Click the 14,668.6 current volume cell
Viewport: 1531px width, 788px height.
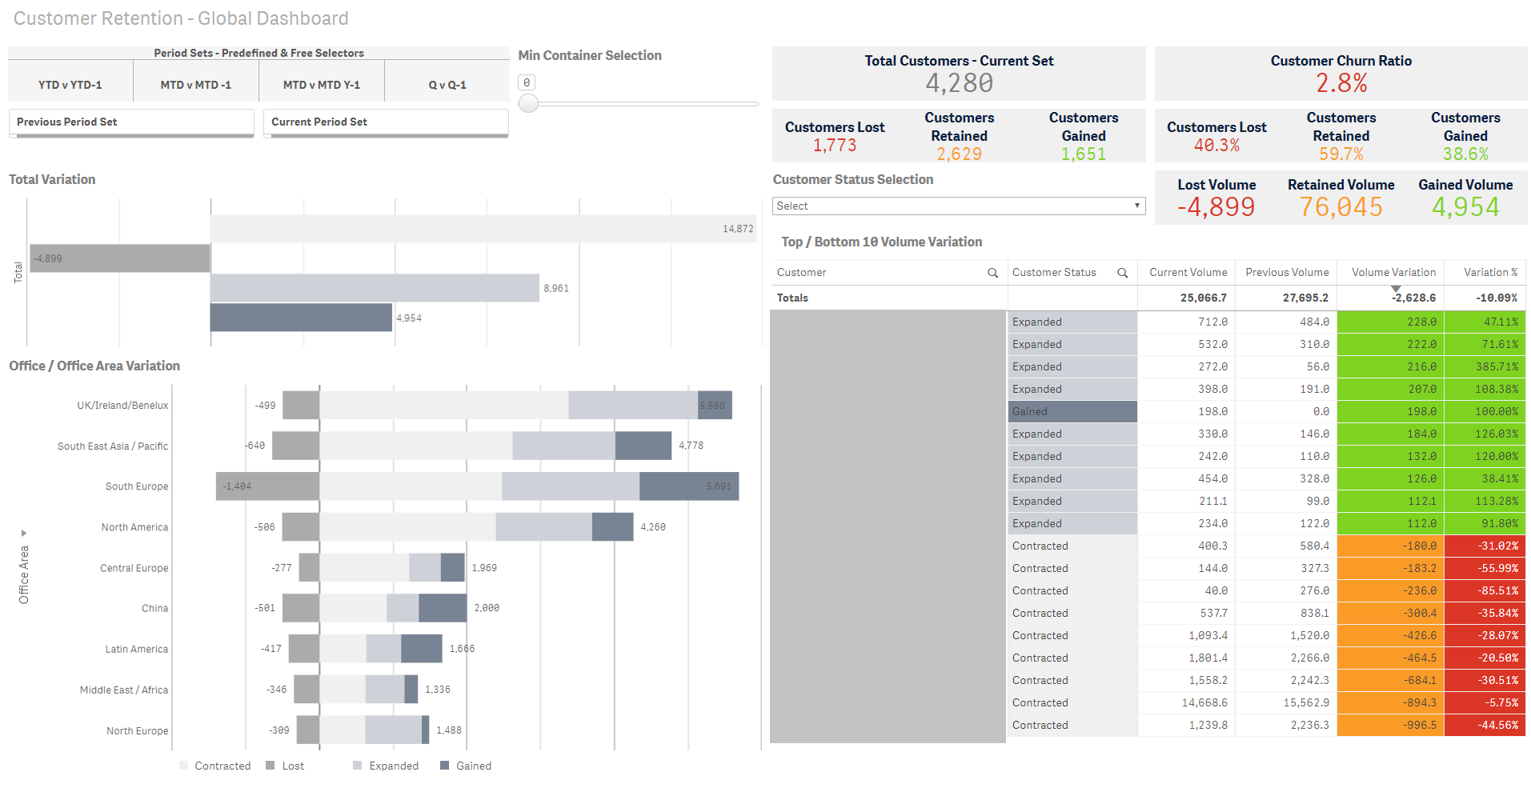tap(1186, 703)
